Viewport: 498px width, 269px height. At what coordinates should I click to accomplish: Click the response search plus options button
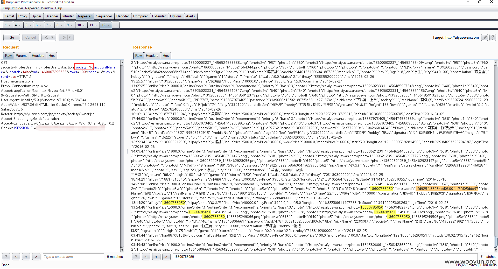156,257
